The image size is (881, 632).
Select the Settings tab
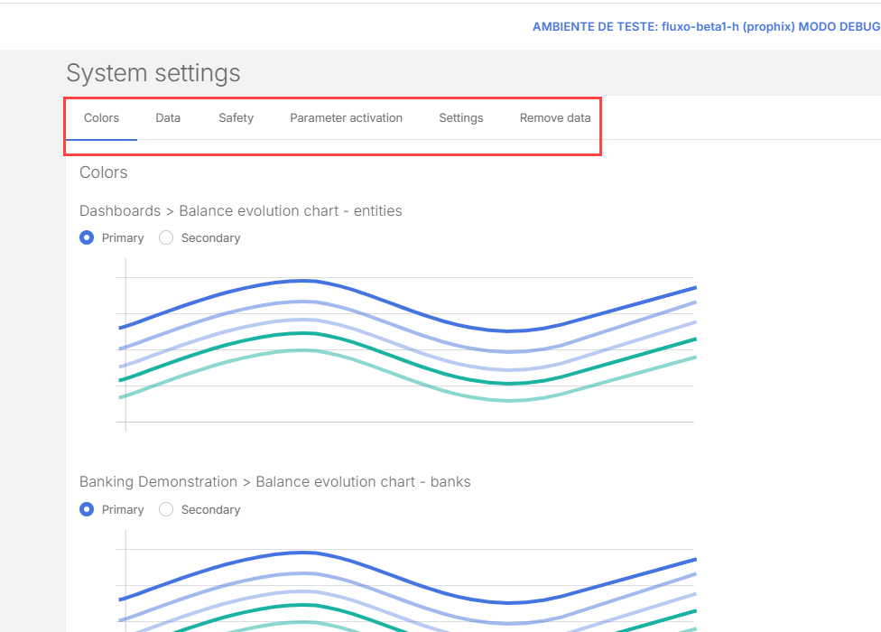[x=460, y=118]
